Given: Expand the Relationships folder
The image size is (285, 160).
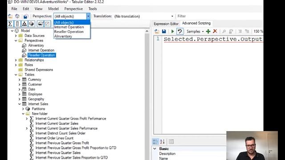Looking at the screenshot, I should click(x=16, y=60).
